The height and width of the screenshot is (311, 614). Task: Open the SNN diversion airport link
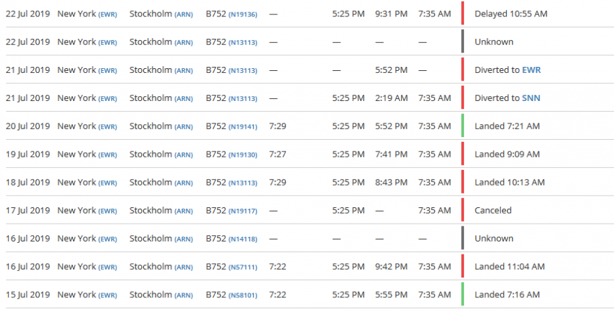(531, 98)
